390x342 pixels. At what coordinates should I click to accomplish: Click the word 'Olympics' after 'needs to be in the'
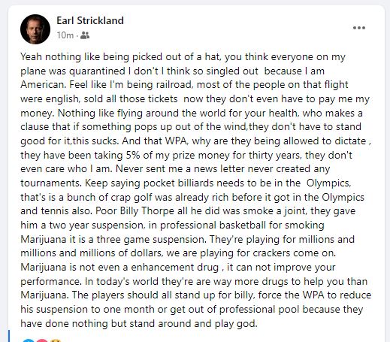[x=328, y=183]
